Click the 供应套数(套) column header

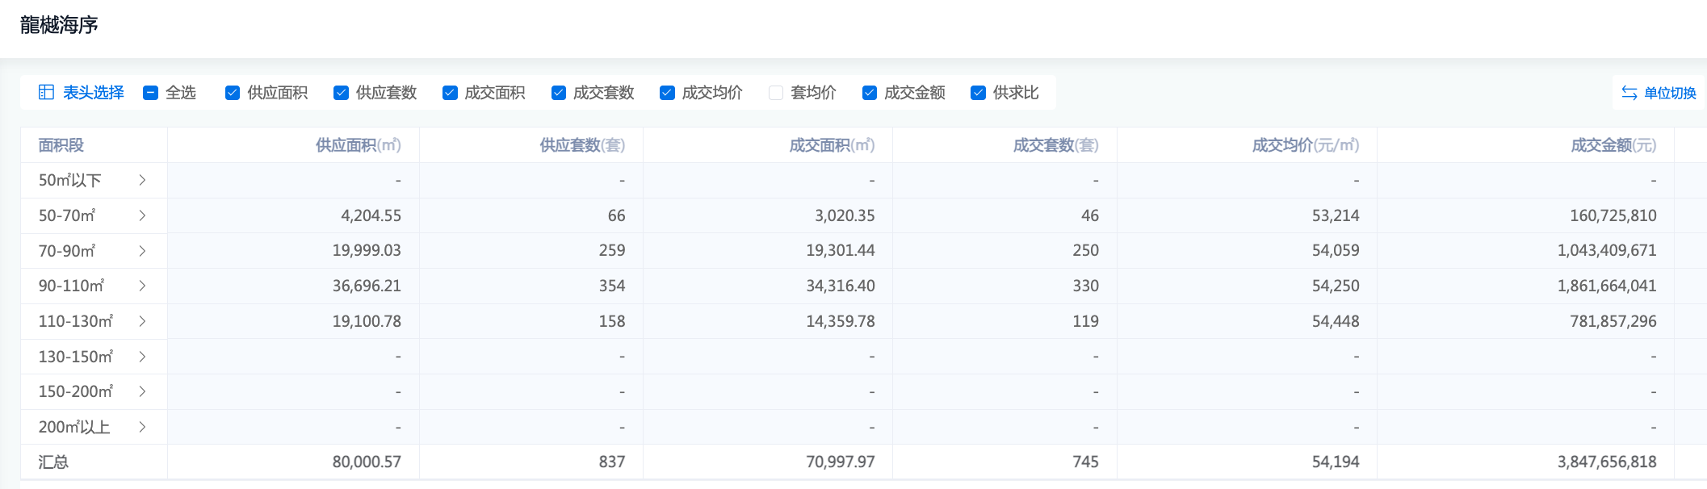[582, 145]
